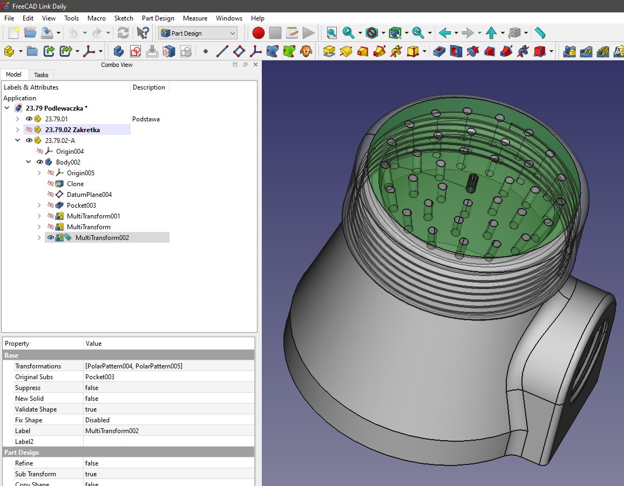Hide MultiTransform002 using its eye icon

[51, 237]
